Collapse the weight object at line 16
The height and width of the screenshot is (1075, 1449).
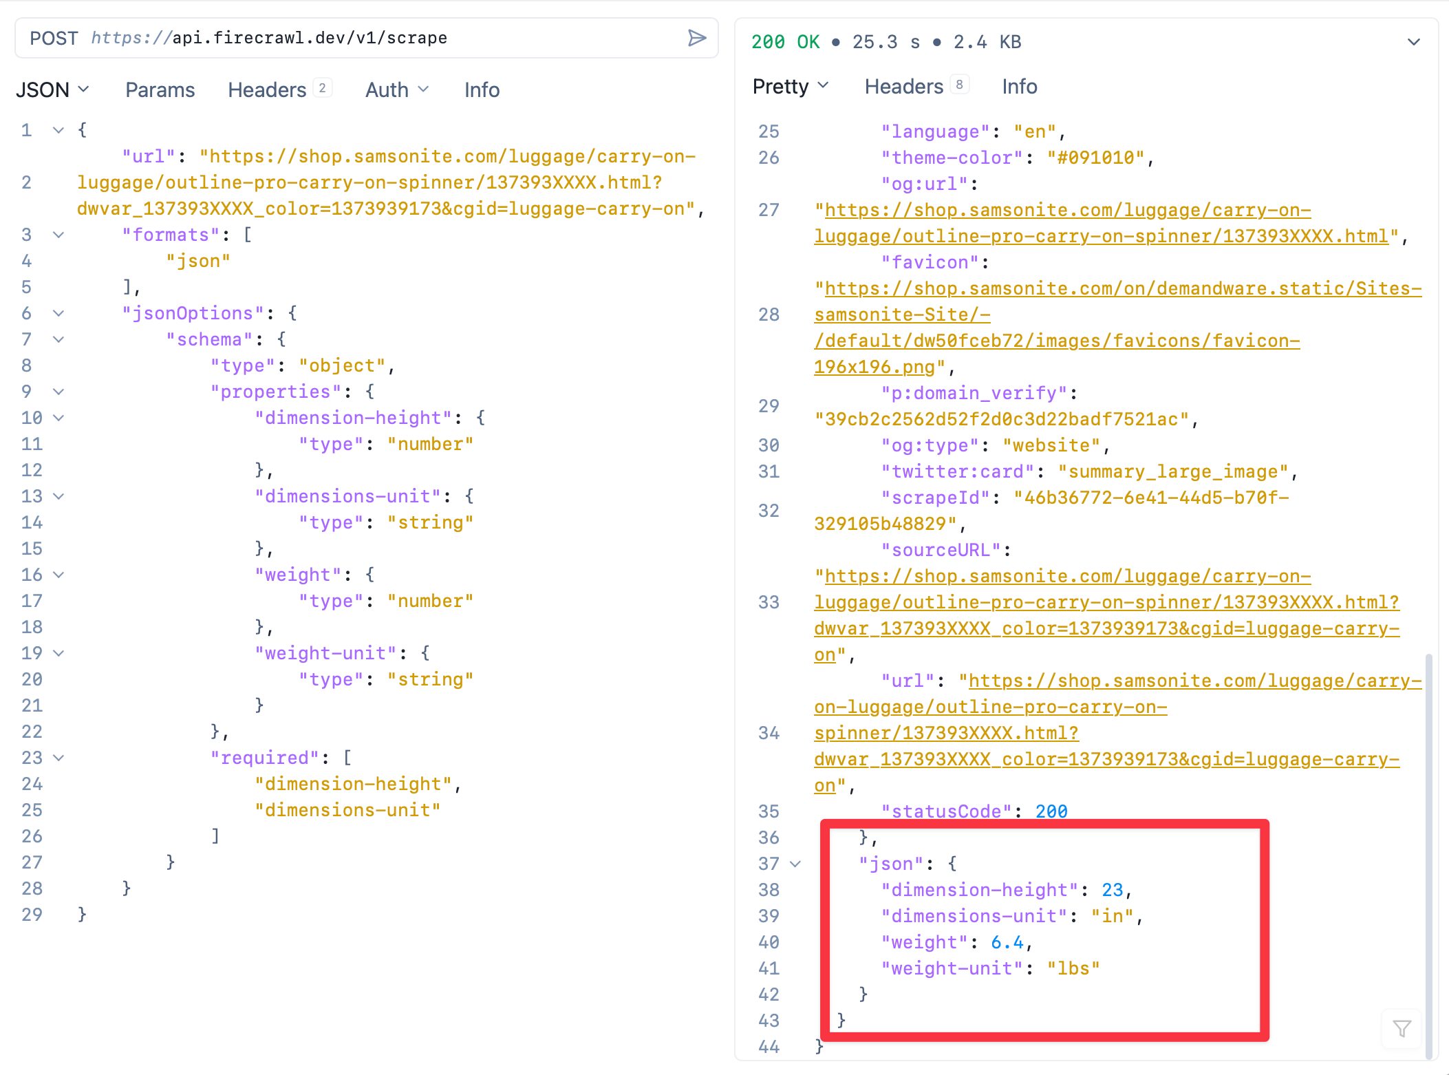58,575
